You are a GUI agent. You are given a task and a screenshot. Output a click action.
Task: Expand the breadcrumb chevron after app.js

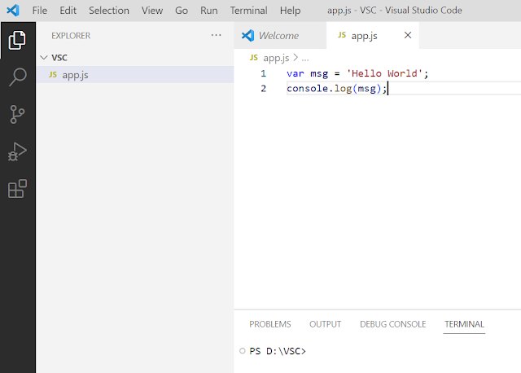[x=296, y=58]
